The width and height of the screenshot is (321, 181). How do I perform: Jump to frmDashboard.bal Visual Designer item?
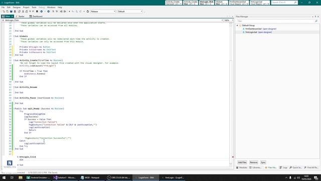click(239, 3)
